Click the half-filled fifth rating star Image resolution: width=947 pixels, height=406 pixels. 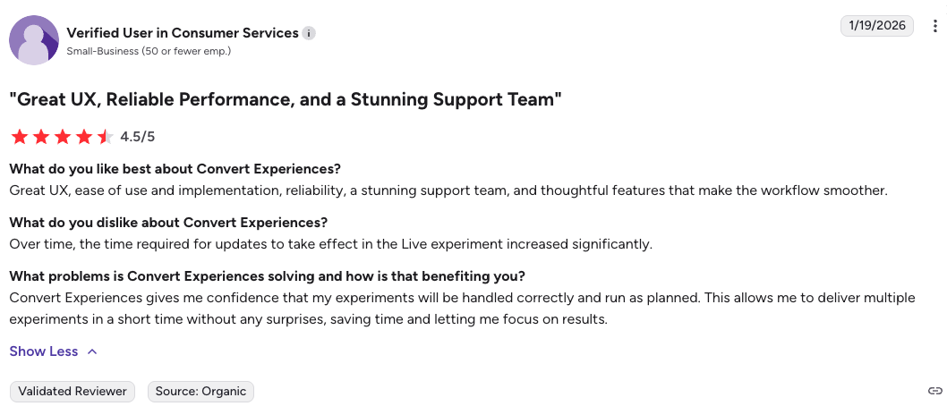point(105,137)
